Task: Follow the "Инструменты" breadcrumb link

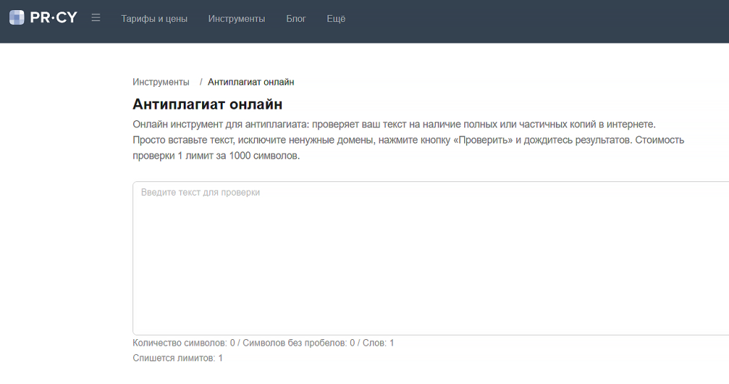Action: 161,82
